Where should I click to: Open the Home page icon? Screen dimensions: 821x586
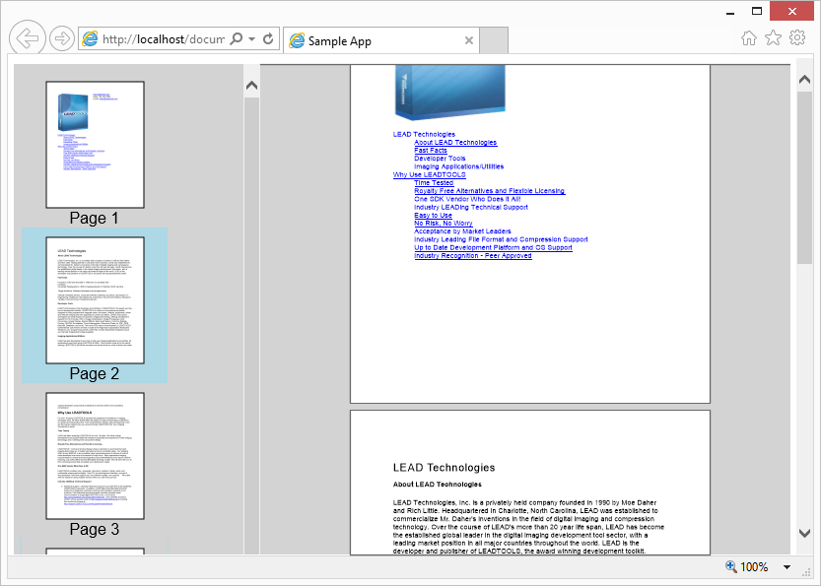tap(748, 36)
